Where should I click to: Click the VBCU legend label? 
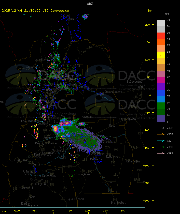click(170, 147)
